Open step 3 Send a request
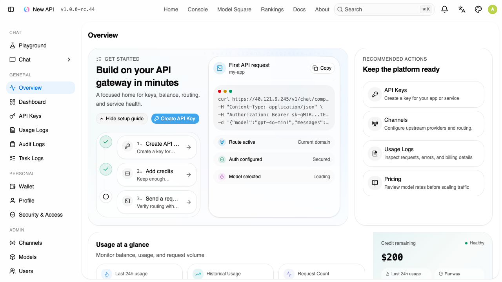Viewport: 502px width, 282px height. point(157,202)
